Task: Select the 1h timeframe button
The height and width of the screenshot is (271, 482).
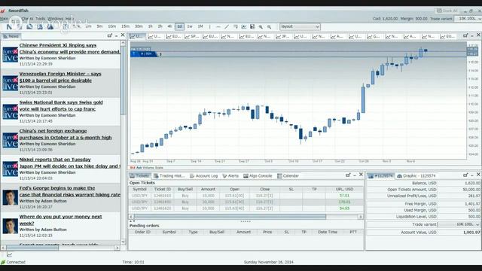Action: (151, 27)
